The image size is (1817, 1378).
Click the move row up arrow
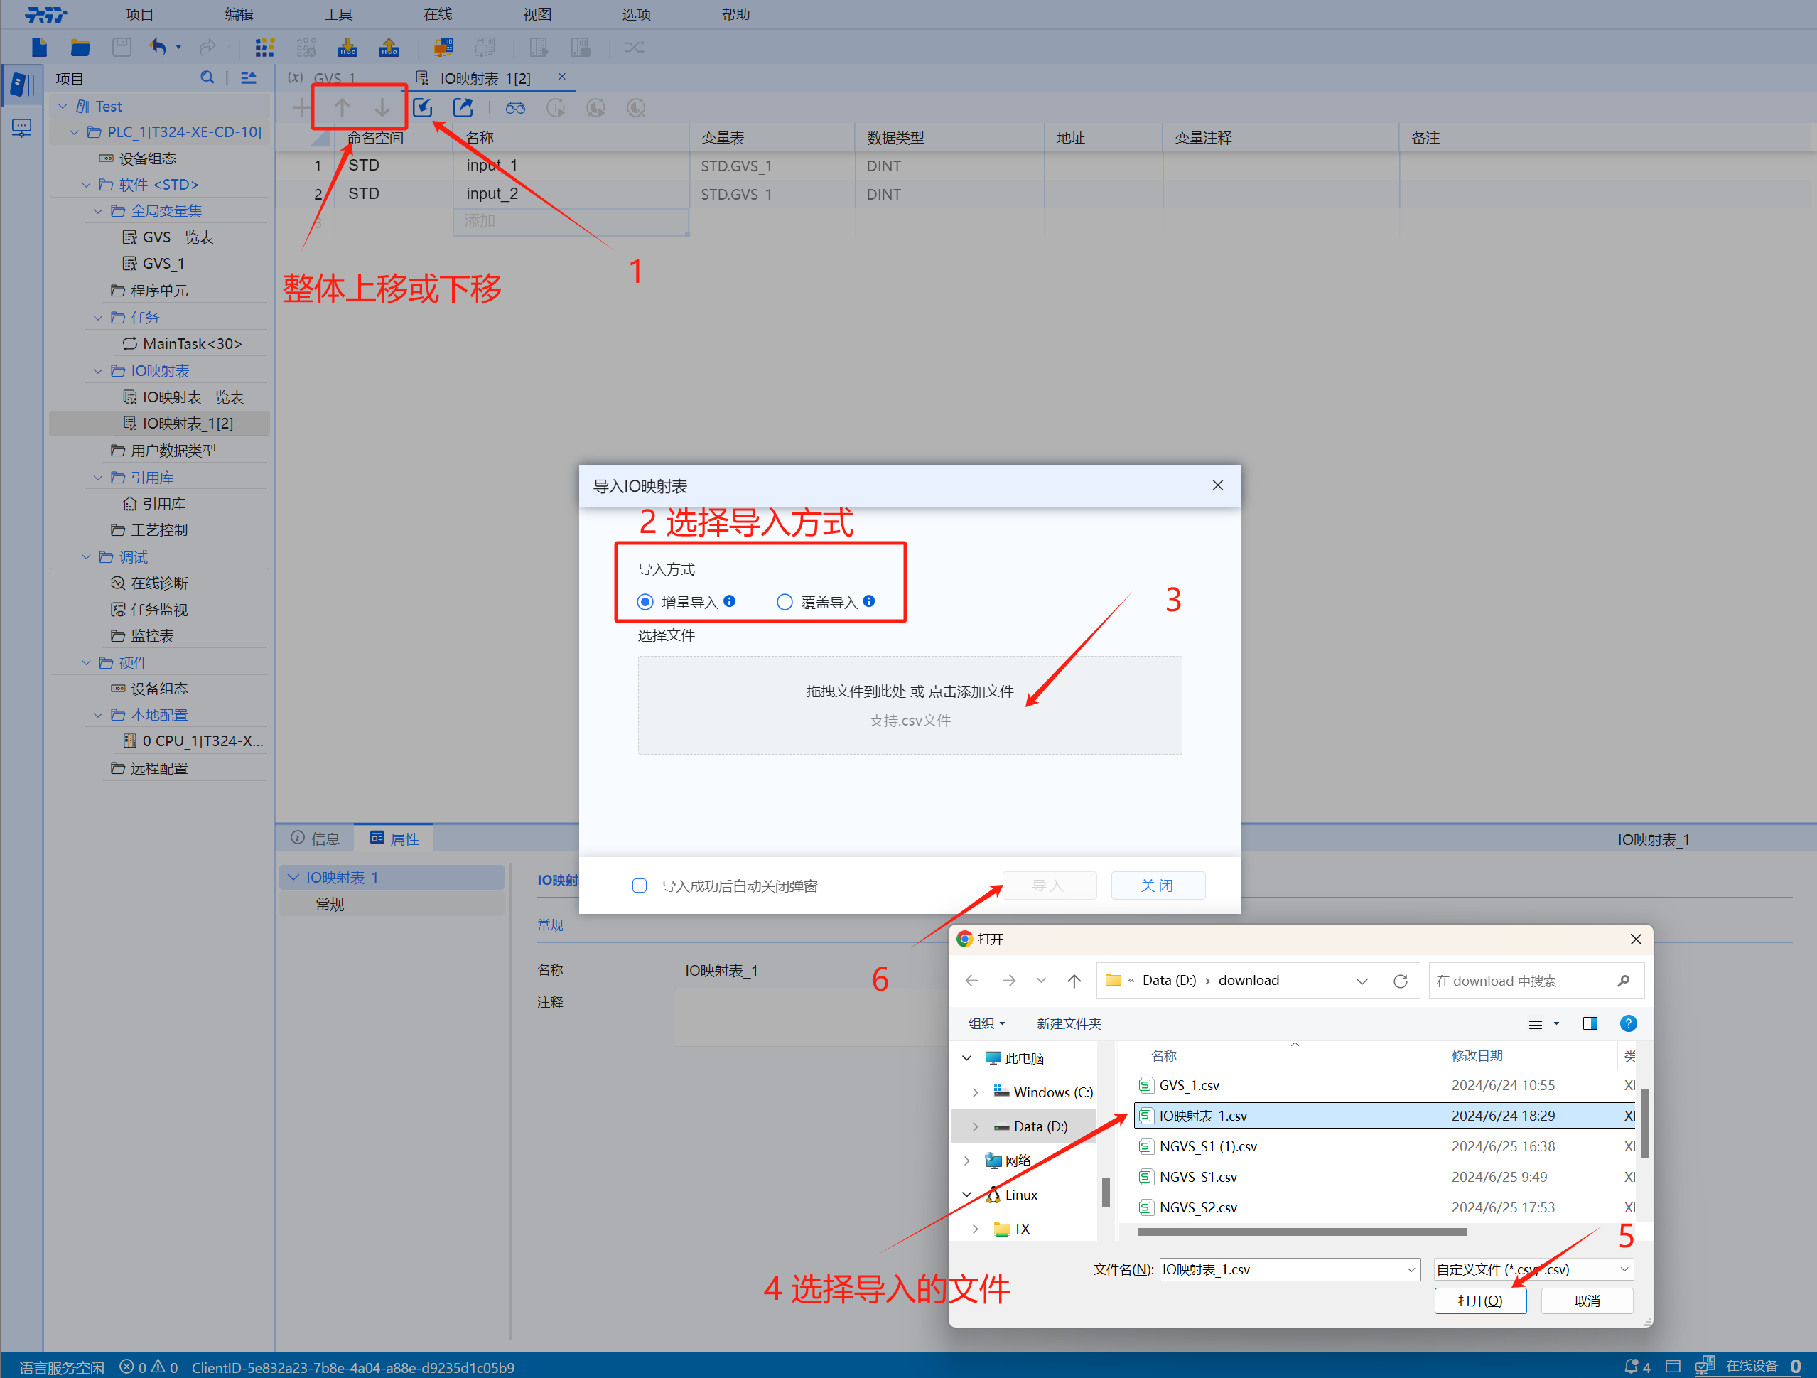point(342,107)
